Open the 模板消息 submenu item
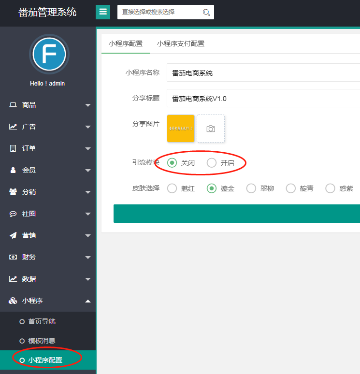This screenshot has width=360, height=374. tap(42, 341)
